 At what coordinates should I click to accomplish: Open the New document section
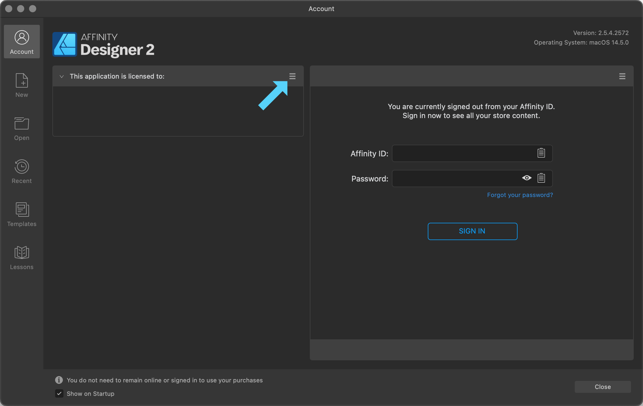point(22,86)
